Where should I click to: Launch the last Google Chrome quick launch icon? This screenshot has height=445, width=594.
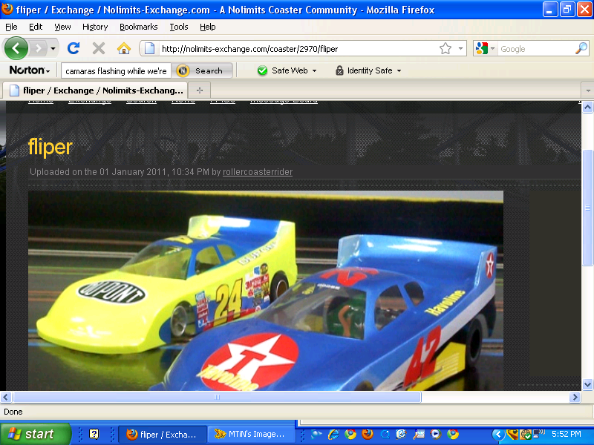pos(453,434)
